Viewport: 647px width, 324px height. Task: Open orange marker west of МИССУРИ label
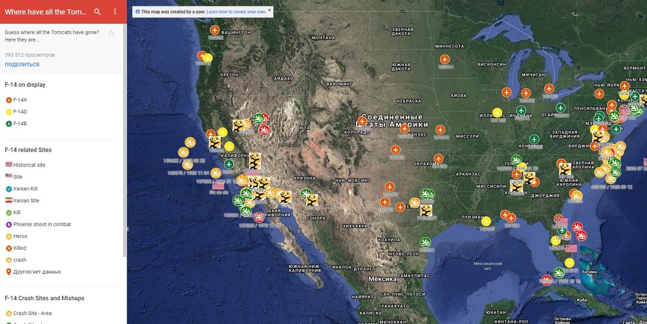pyautogui.click(x=440, y=130)
